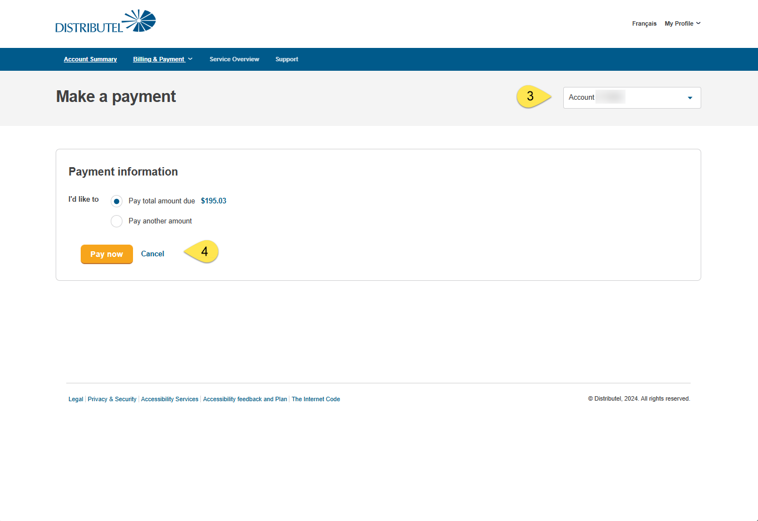Select the Pay total amount due option
Viewport: 758px width, 521px height.
(116, 201)
